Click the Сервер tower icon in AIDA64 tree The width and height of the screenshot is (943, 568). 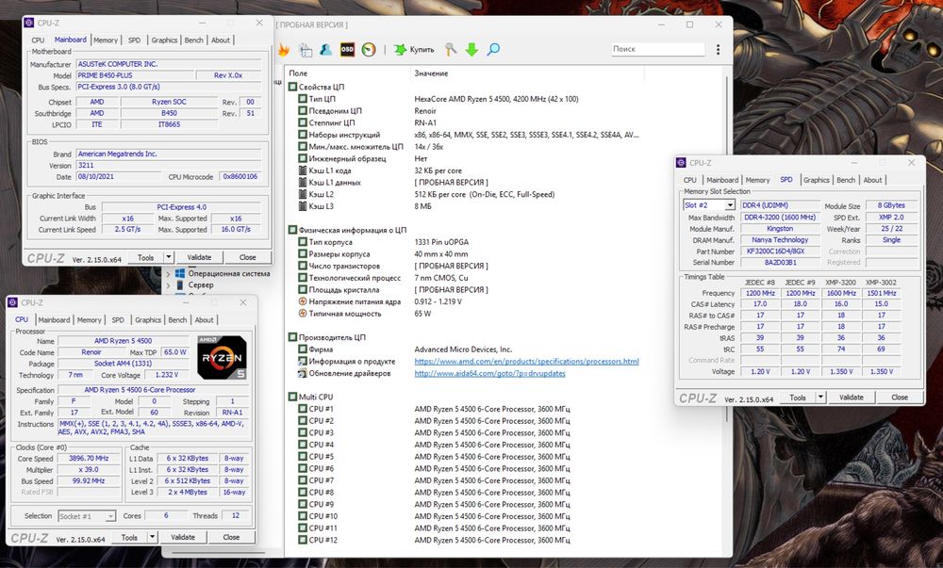[x=180, y=285]
